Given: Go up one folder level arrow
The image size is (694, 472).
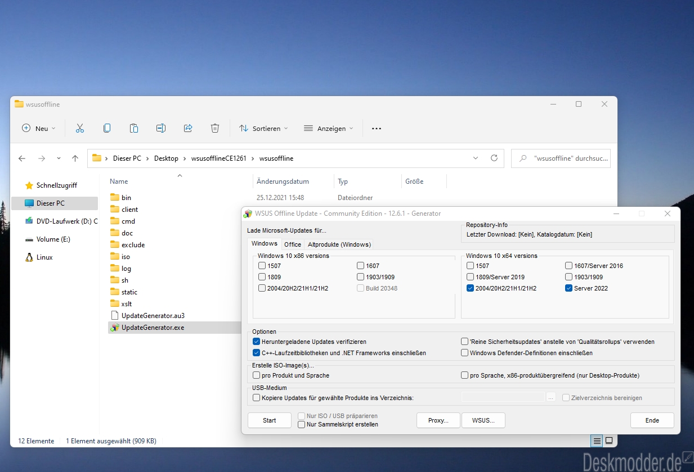Looking at the screenshot, I should coord(75,158).
